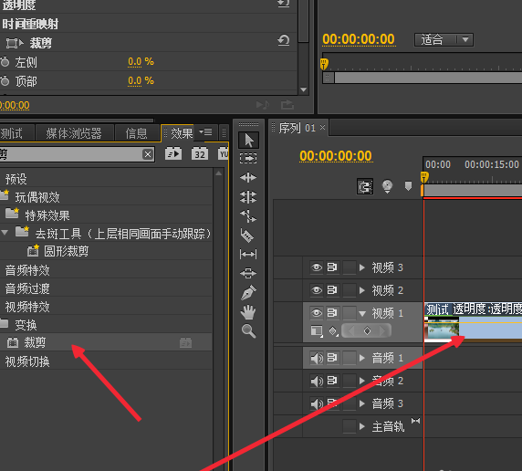Toggle animation stopwatch for 顶部
The height and width of the screenshot is (471, 522).
(5, 81)
